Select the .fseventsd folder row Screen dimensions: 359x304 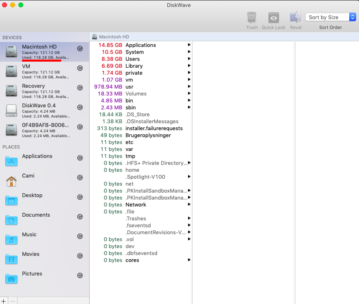[141, 225]
